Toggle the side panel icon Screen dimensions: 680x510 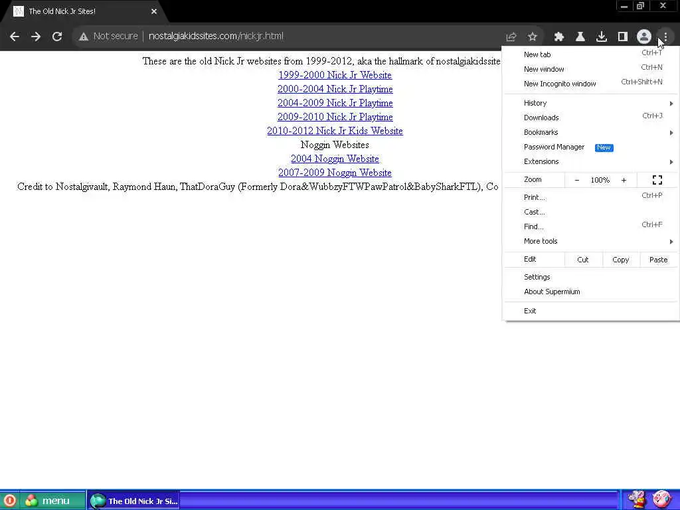[x=623, y=37]
